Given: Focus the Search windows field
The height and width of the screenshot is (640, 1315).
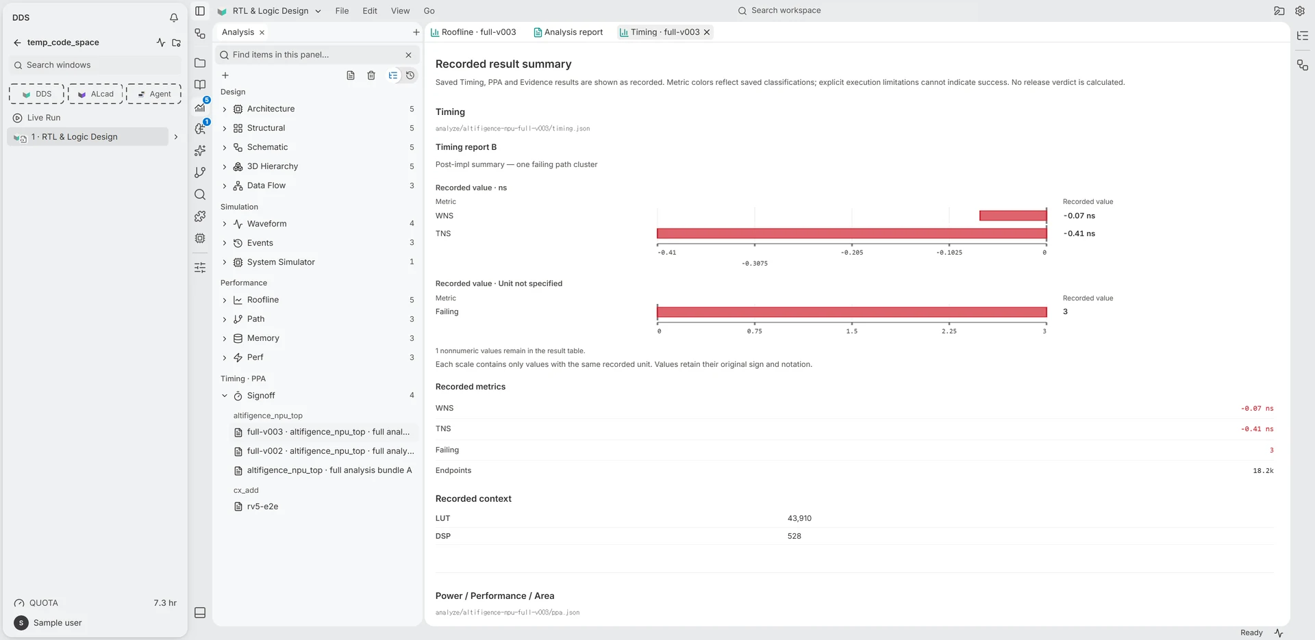Looking at the screenshot, I should point(95,65).
